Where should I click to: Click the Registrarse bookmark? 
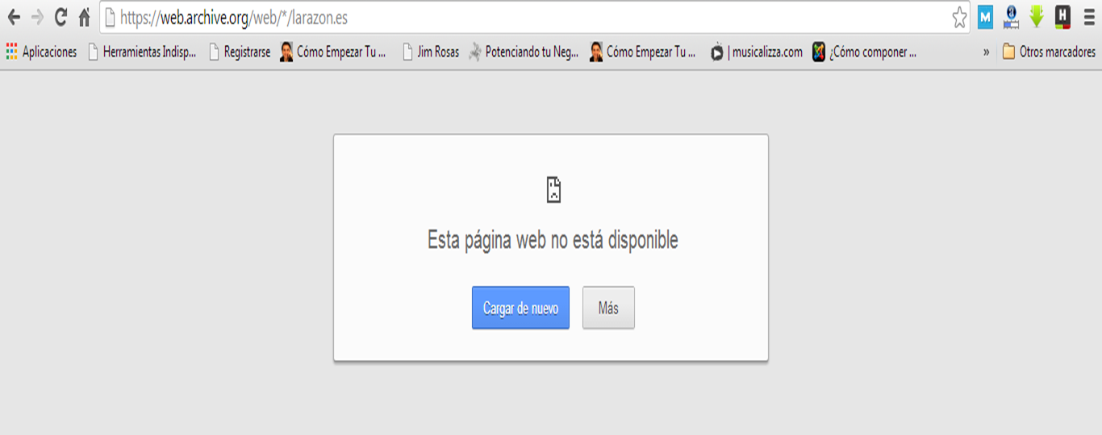[240, 52]
